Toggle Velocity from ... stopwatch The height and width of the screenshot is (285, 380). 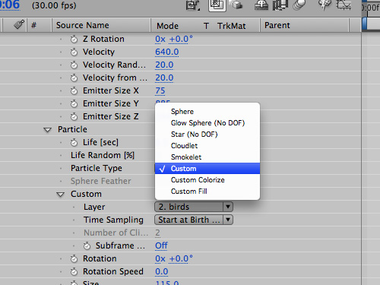point(74,78)
